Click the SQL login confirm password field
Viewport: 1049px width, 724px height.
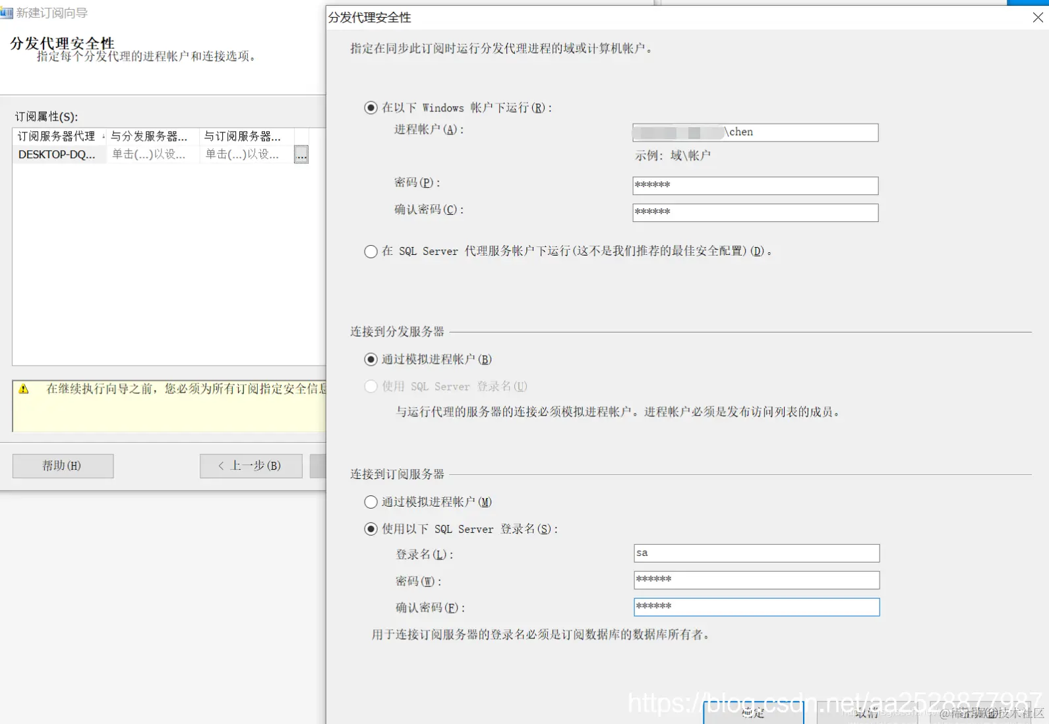tap(756, 607)
